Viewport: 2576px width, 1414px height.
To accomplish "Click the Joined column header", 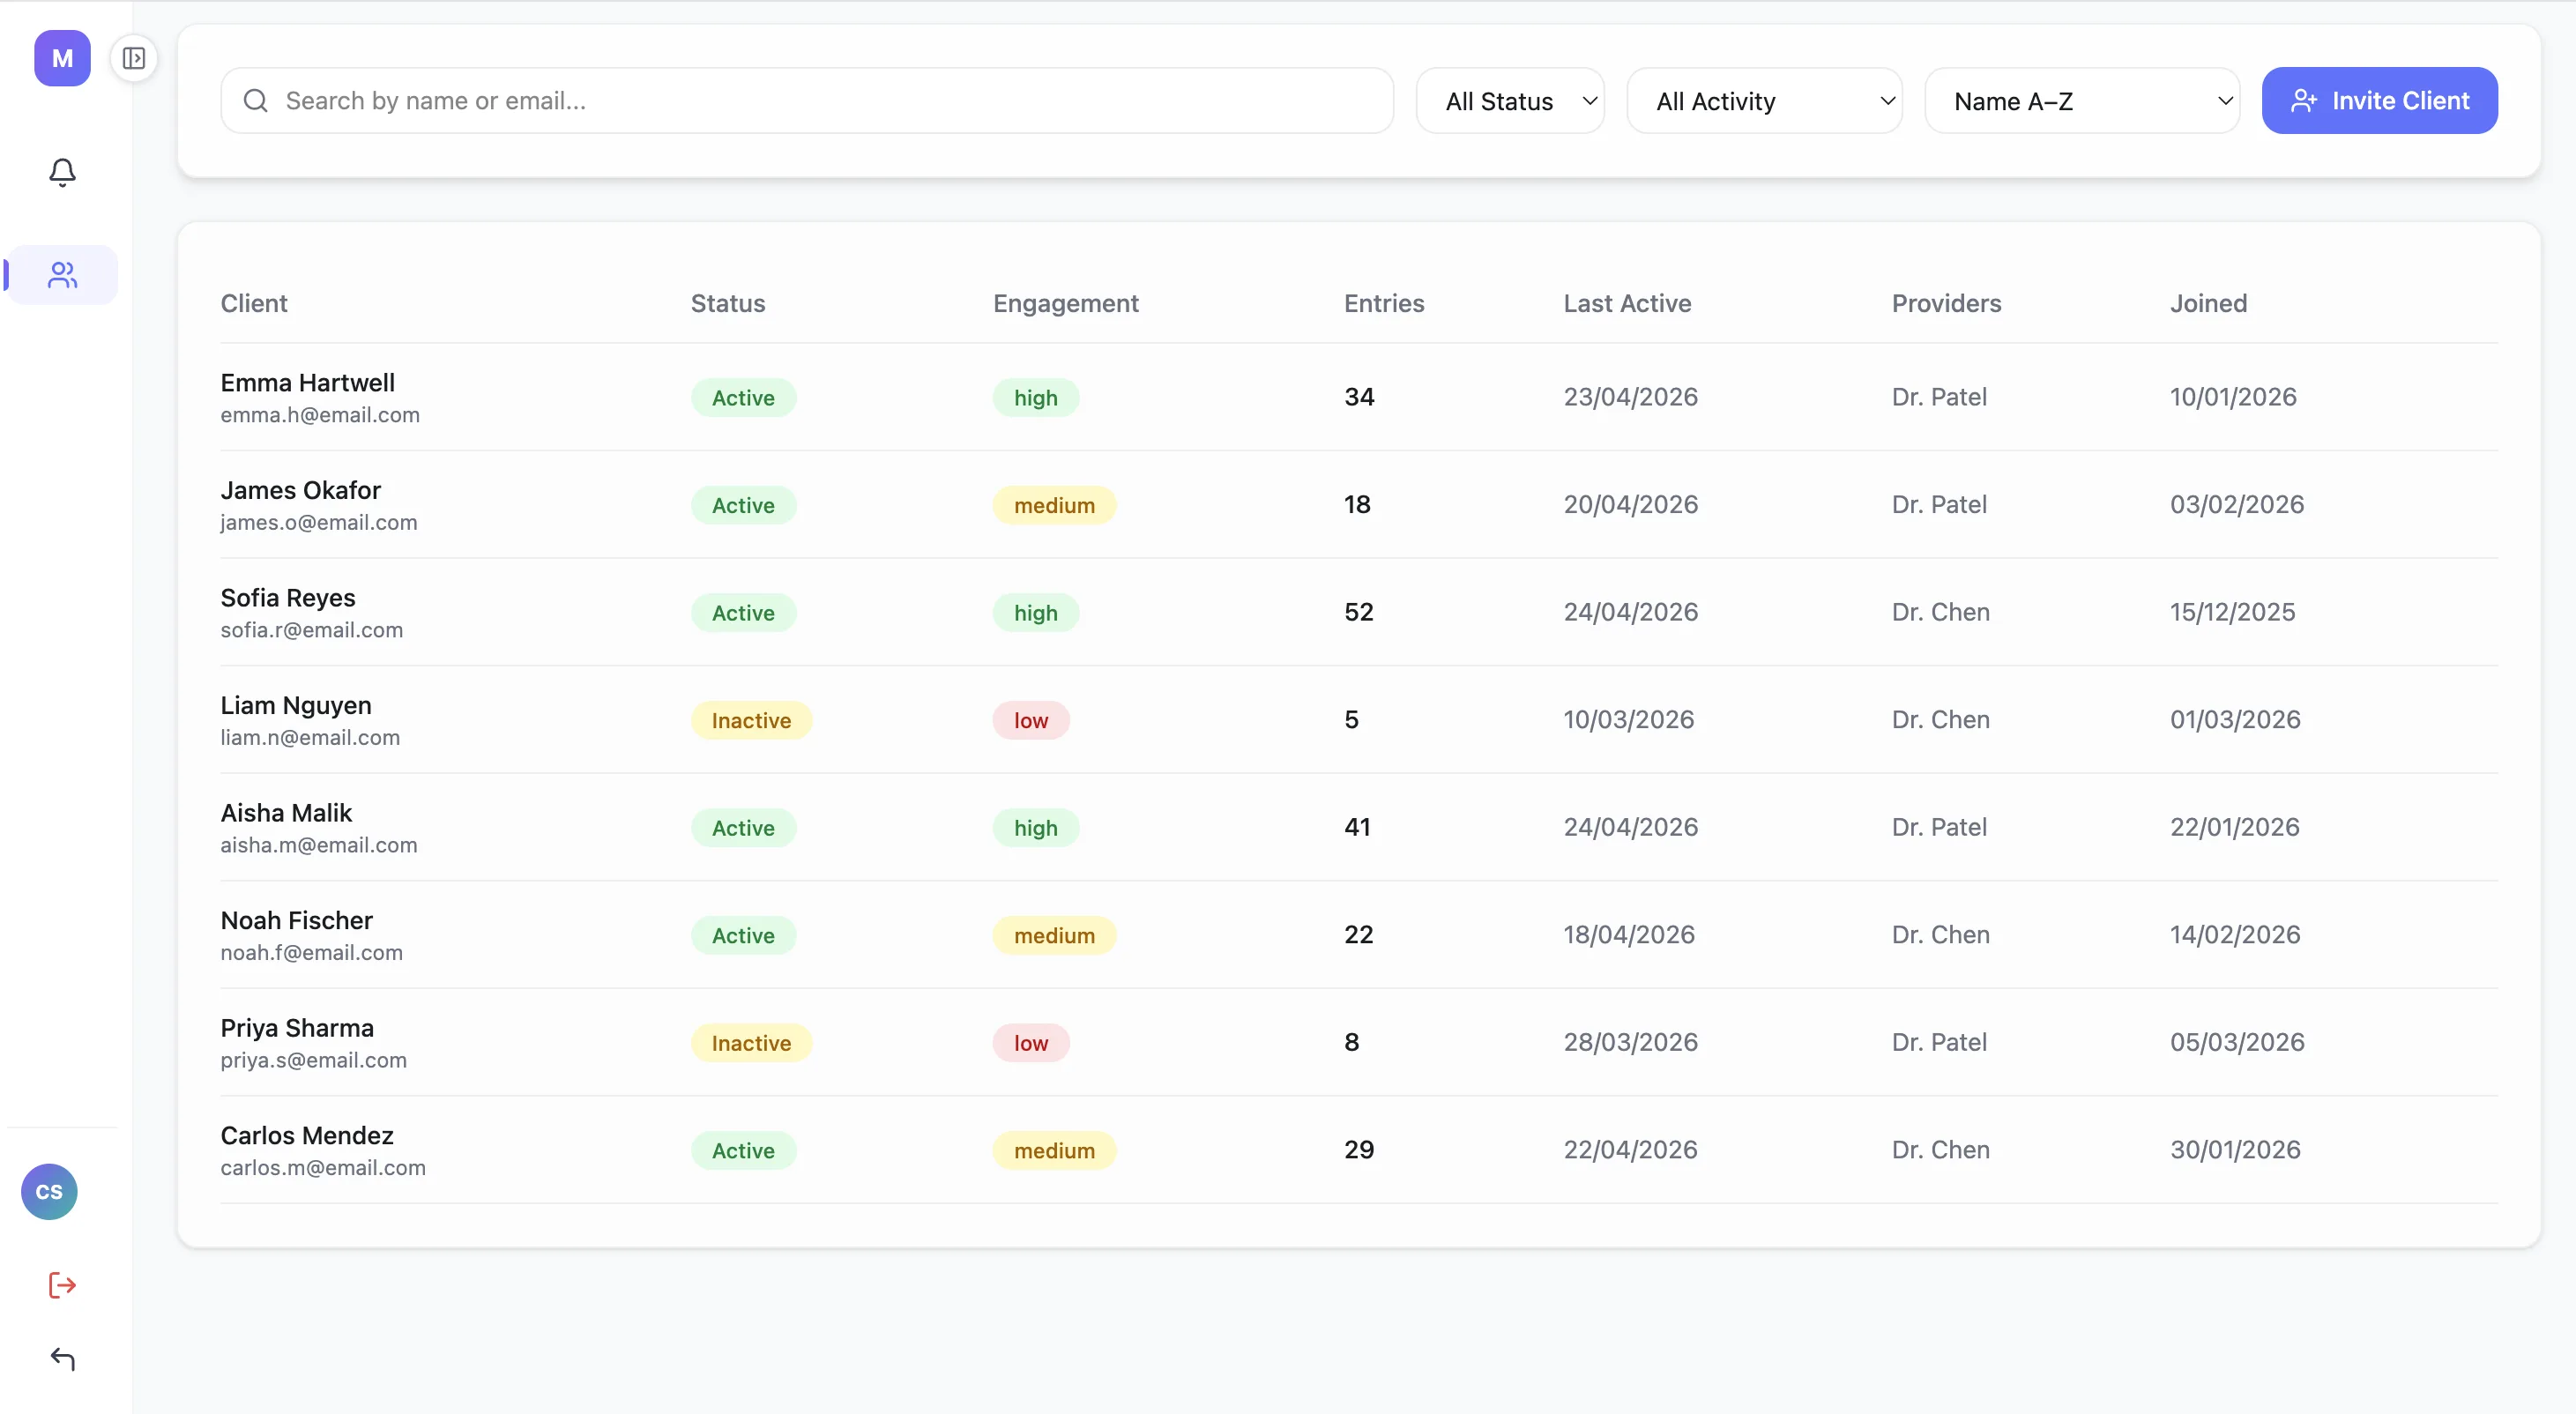I will click(x=2208, y=303).
